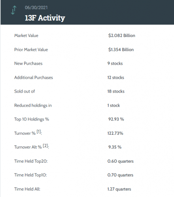Click the Prior Market Value label

(31, 50)
